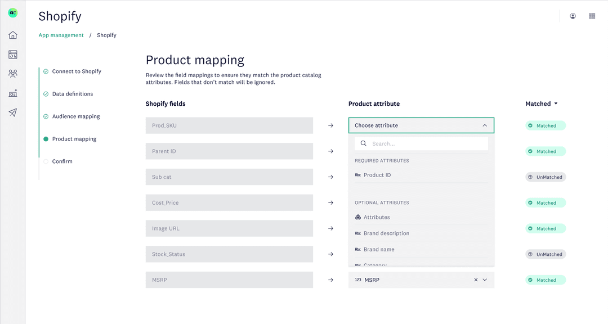Open the Home sidebar icon
Image resolution: width=608 pixels, height=324 pixels.
tap(12, 35)
